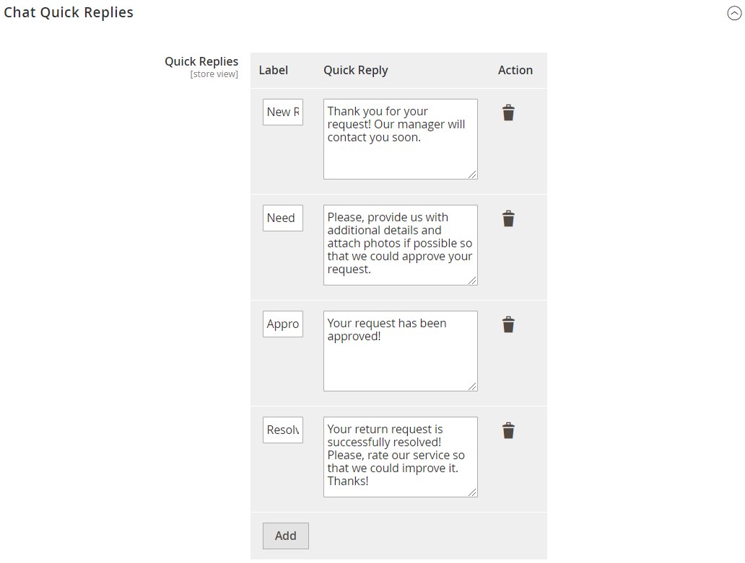Delete the 'Please, provide us' quick reply
Image resolution: width=745 pixels, height=563 pixels.
(x=508, y=219)
